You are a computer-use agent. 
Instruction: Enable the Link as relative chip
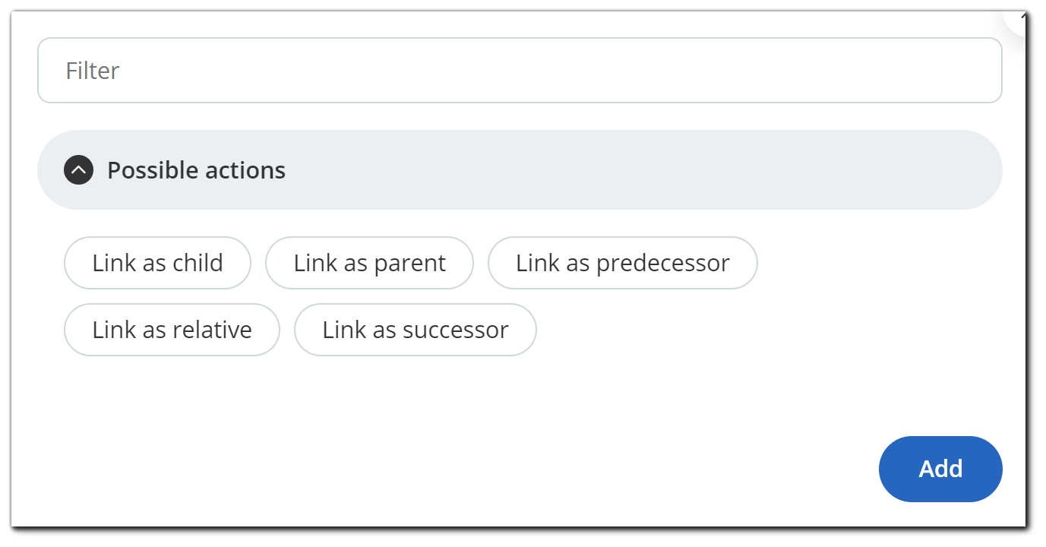[172, 330]
